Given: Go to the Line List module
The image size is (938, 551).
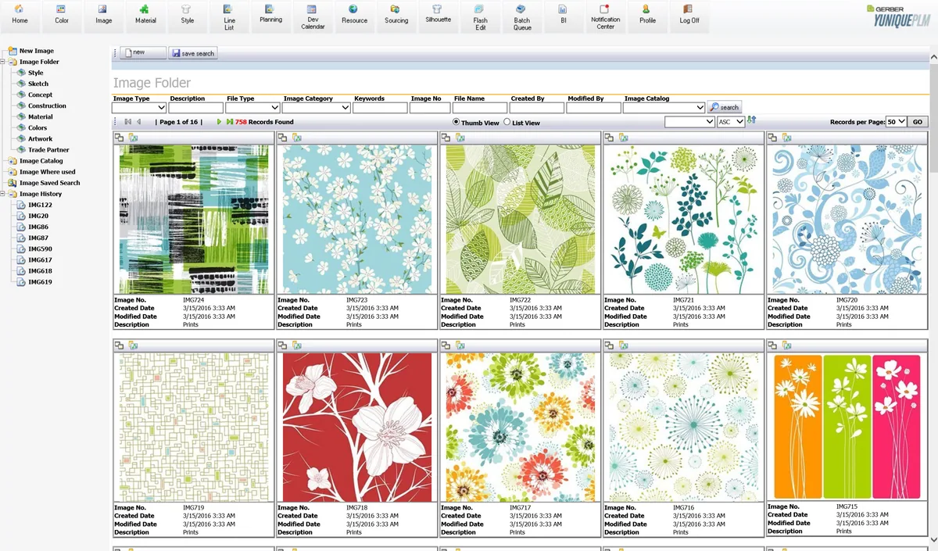Looking at the screenshot, I should (x=229, y=16).
